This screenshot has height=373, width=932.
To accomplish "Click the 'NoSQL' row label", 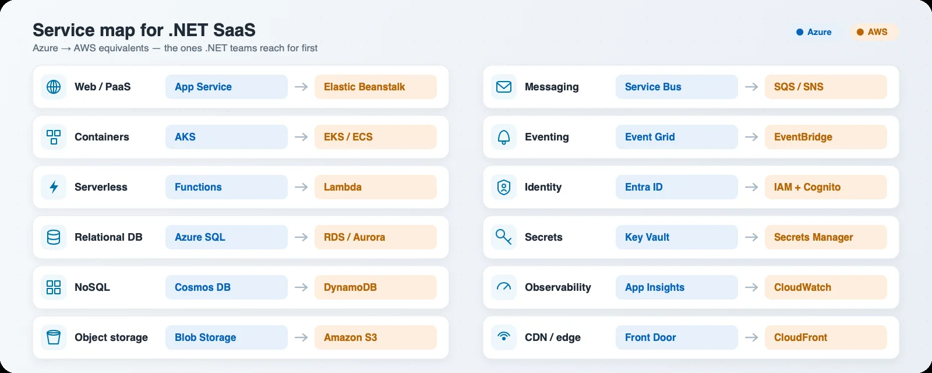I will coord(92,287).
